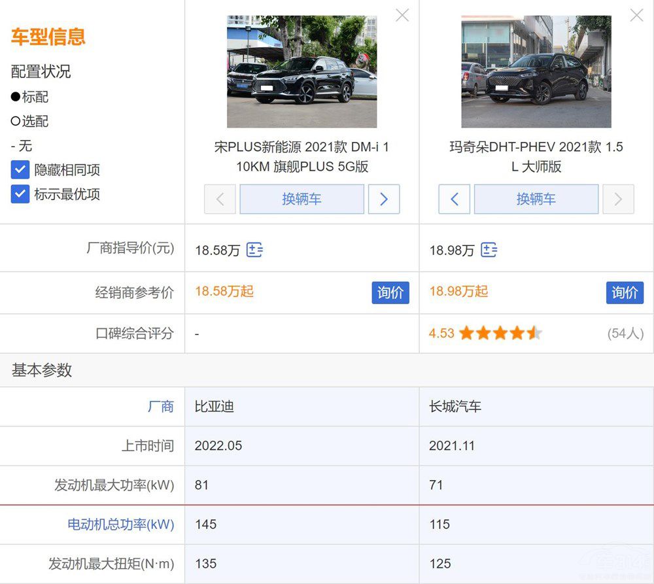
Task: Click the grayed left arrow under 宋PLUS image
Action: click(220, 199)
